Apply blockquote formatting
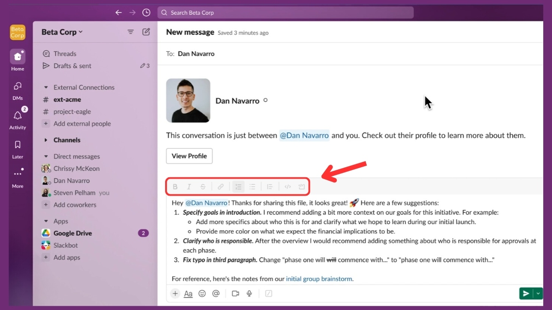The height and width of the screenshot is (310, 552). click(x=270, y=186)
